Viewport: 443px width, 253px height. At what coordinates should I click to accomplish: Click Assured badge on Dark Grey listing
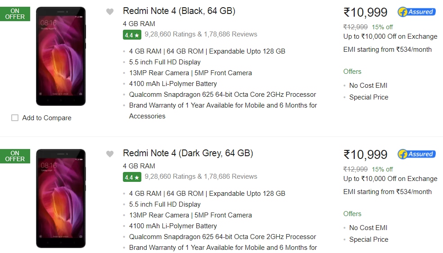point(416,154)
